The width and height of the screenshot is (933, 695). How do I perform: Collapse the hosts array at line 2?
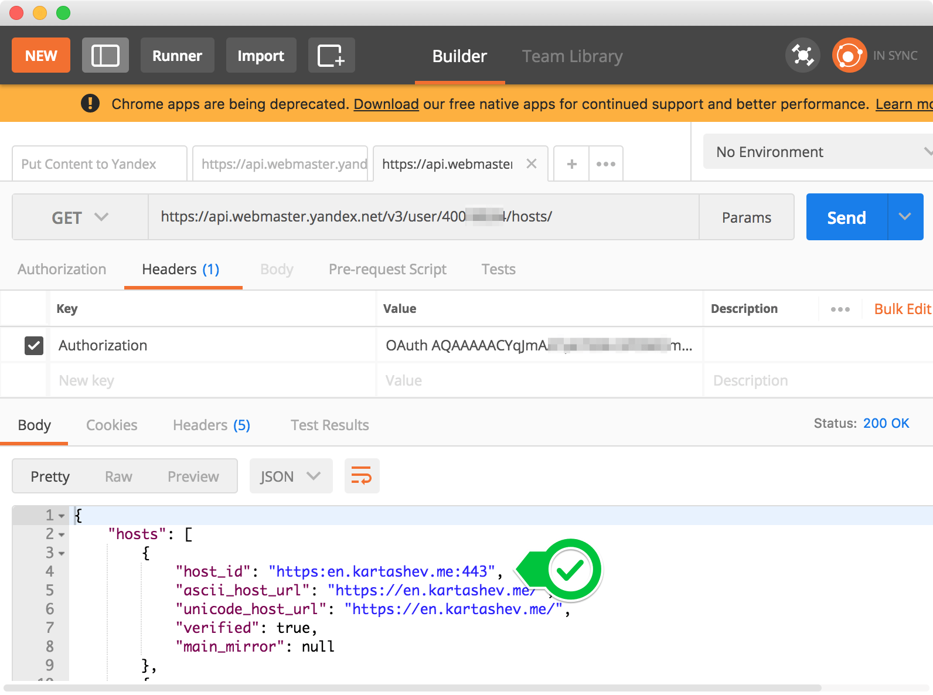pos(62,535)
